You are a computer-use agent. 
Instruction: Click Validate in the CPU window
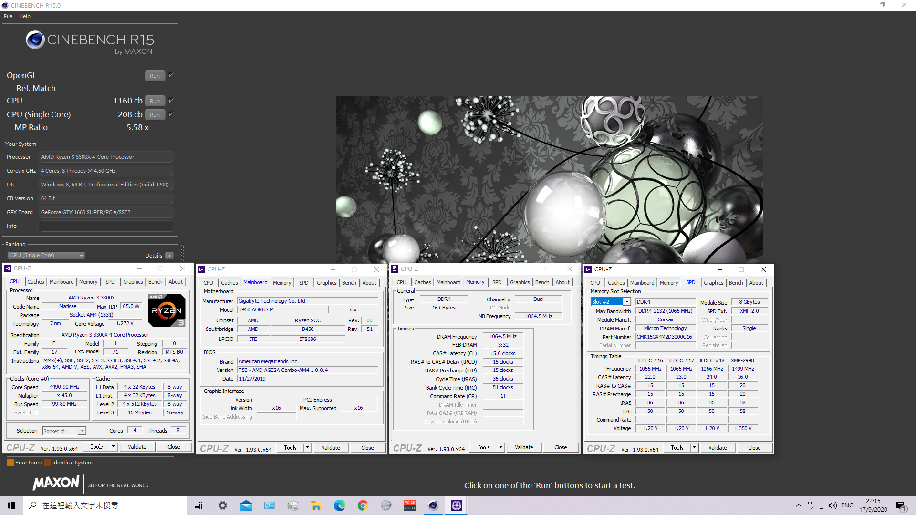point(137,447)
